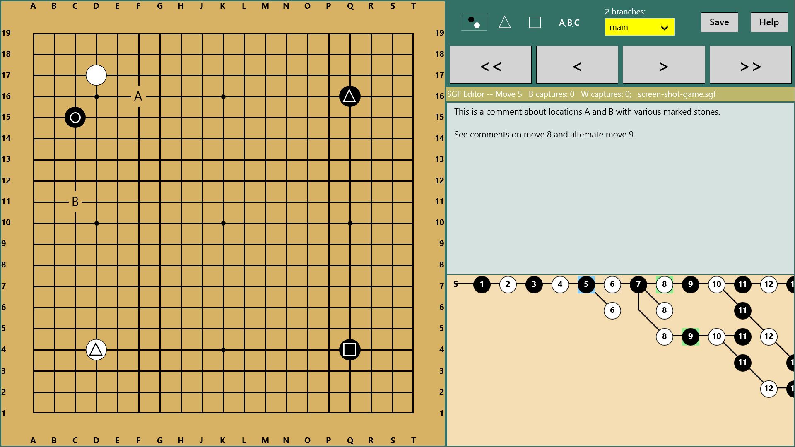Step back one move with < button

pos(577,65)
